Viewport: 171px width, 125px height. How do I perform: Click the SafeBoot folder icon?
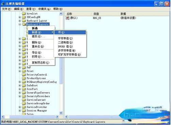click(x=24, y=85)
